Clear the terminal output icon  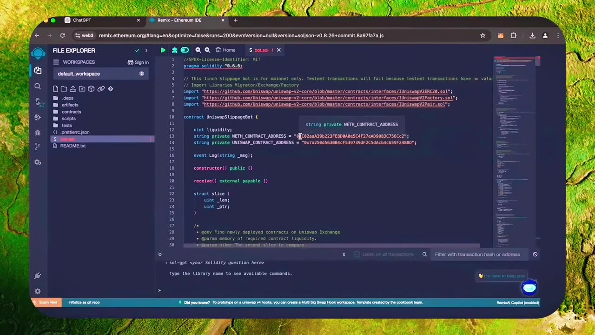tap(535, 255)
